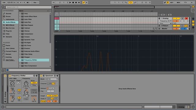Unfold the A Return track
This screenshot has width=196, height=110.
[x=159, y=26]
